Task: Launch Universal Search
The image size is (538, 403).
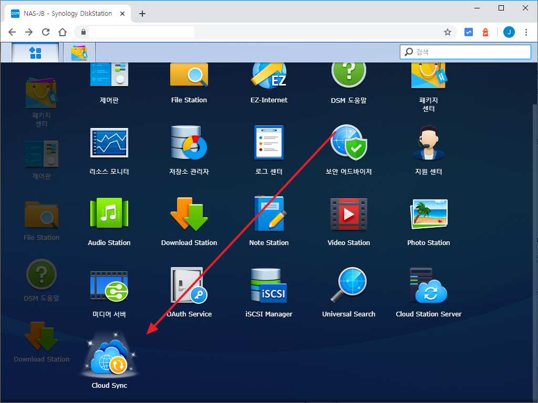Action: pyautogui.click(x=349, y=285)
